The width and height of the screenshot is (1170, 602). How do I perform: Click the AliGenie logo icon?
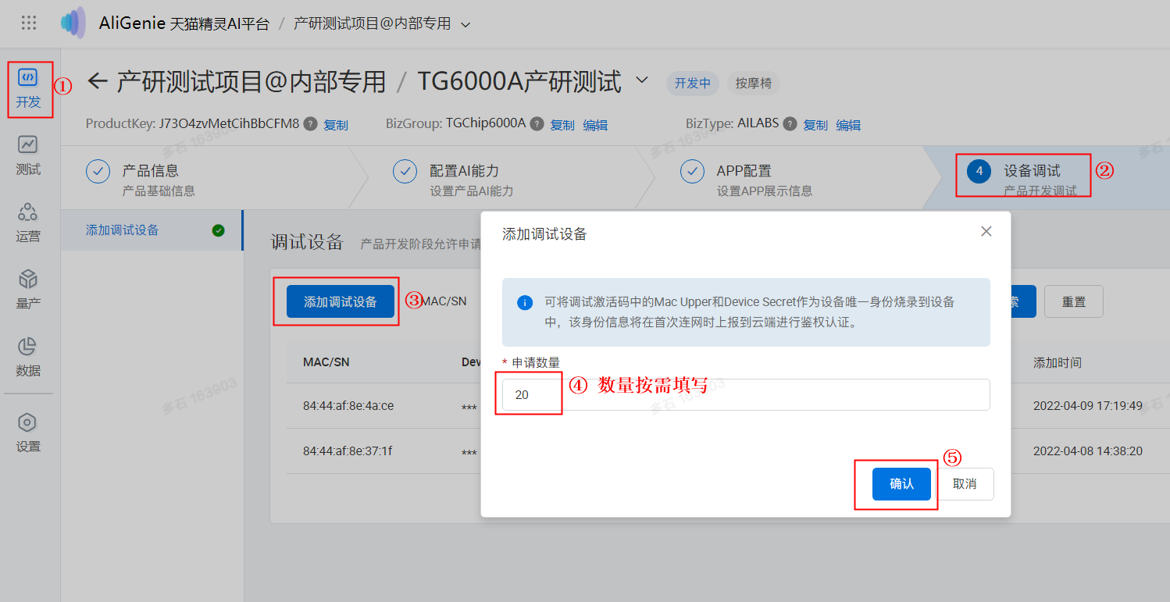(x=73, y=23)
